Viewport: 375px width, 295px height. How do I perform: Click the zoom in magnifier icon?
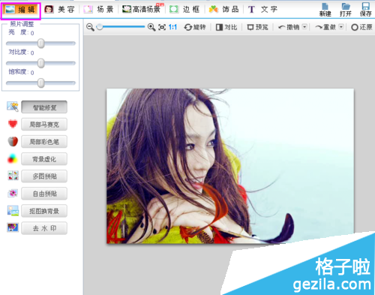[151, 27]
